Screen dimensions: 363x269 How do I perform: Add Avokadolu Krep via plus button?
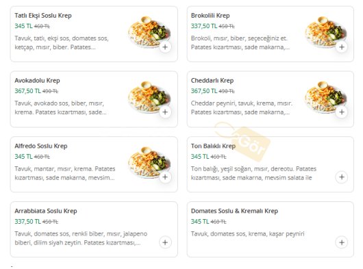(165, 112)
